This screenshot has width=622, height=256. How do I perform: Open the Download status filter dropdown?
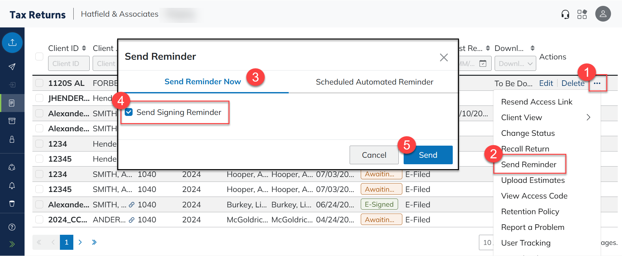[515, 64]
